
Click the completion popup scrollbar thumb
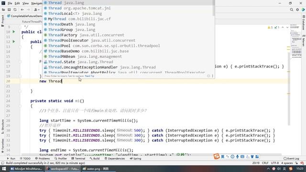point(214,8)
